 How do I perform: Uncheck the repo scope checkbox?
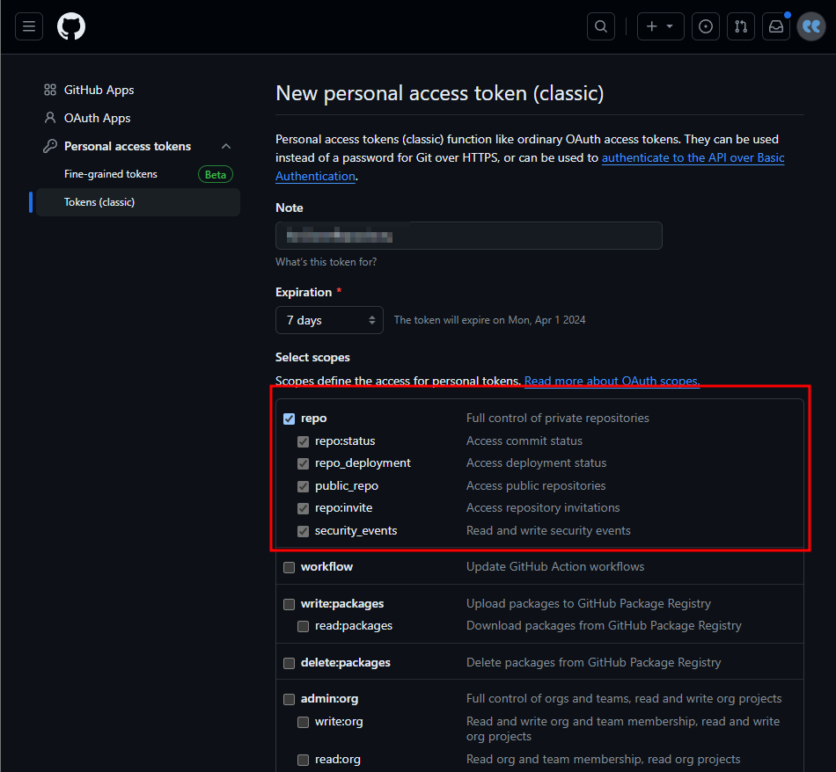(289, 419)
